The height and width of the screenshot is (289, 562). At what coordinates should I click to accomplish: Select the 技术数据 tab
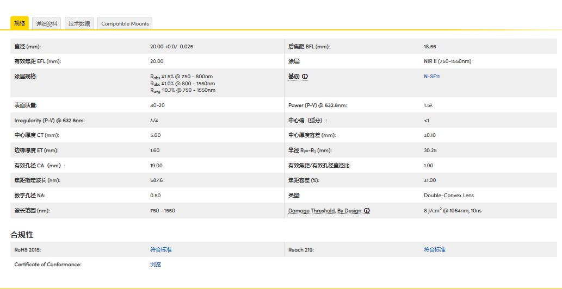79,24
